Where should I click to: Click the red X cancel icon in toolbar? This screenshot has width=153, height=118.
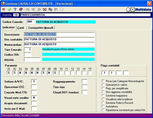point(4,9)
